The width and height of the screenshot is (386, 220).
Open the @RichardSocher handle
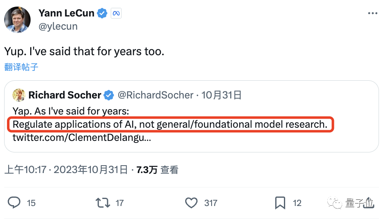(155, 95)
